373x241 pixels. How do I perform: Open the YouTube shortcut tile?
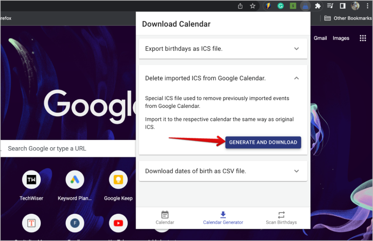click(x=118, y=223)
